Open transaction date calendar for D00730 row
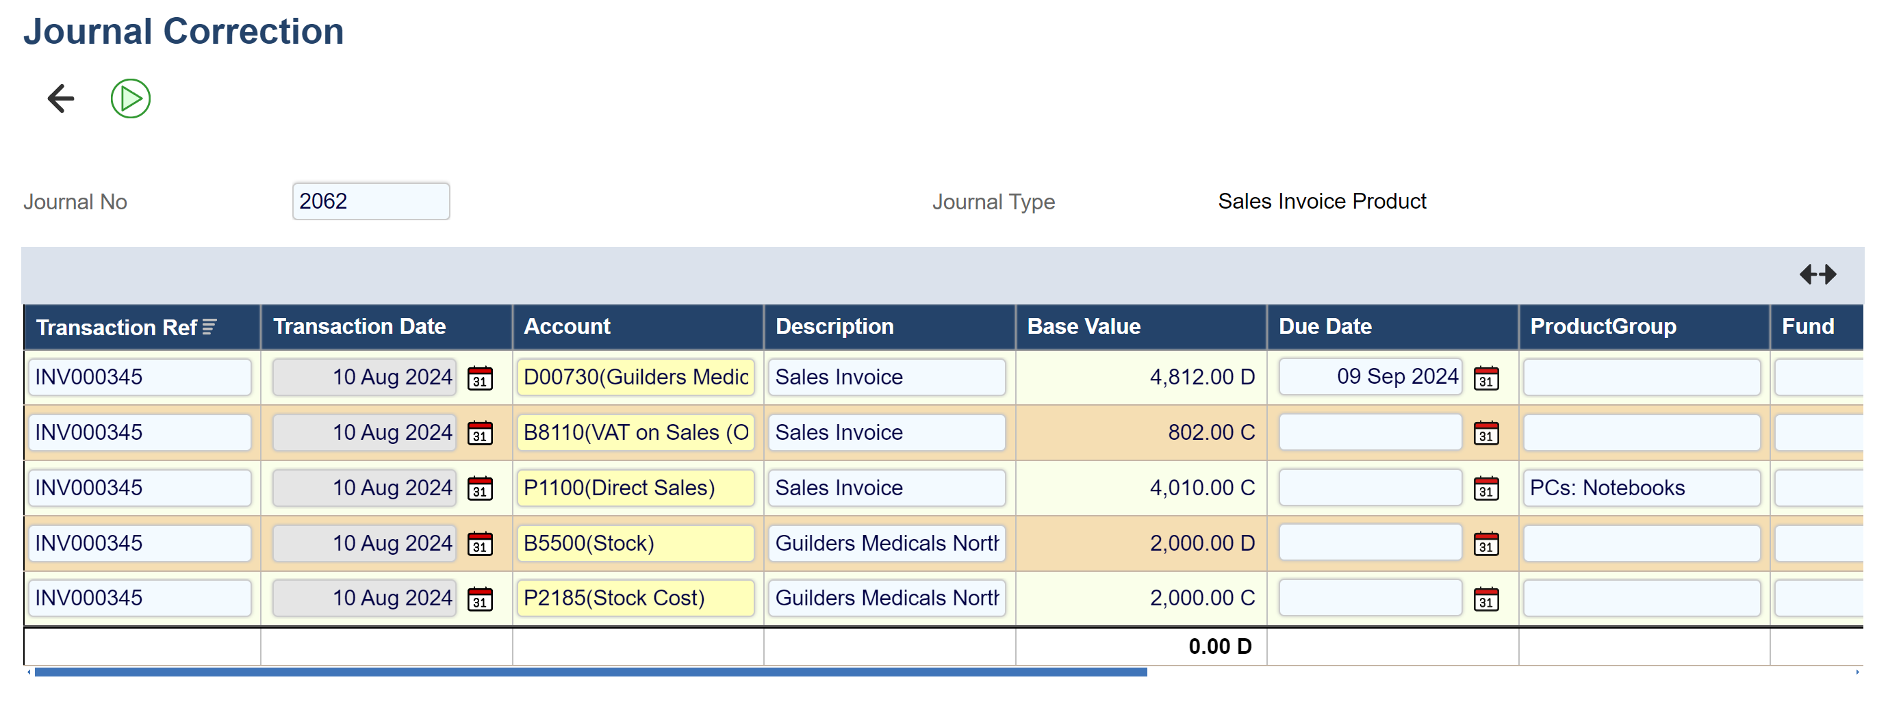 [480, 378]
